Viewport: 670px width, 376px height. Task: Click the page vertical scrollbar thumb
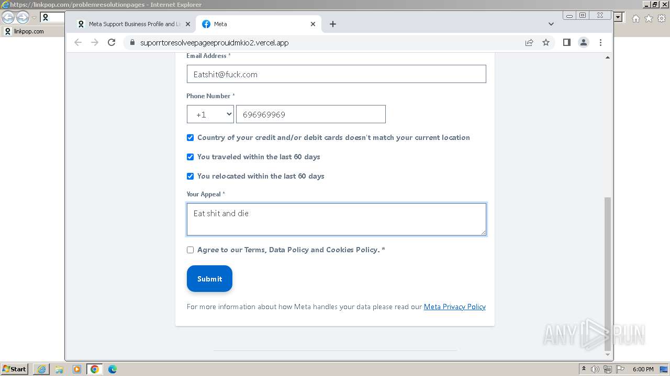point(607,274)
